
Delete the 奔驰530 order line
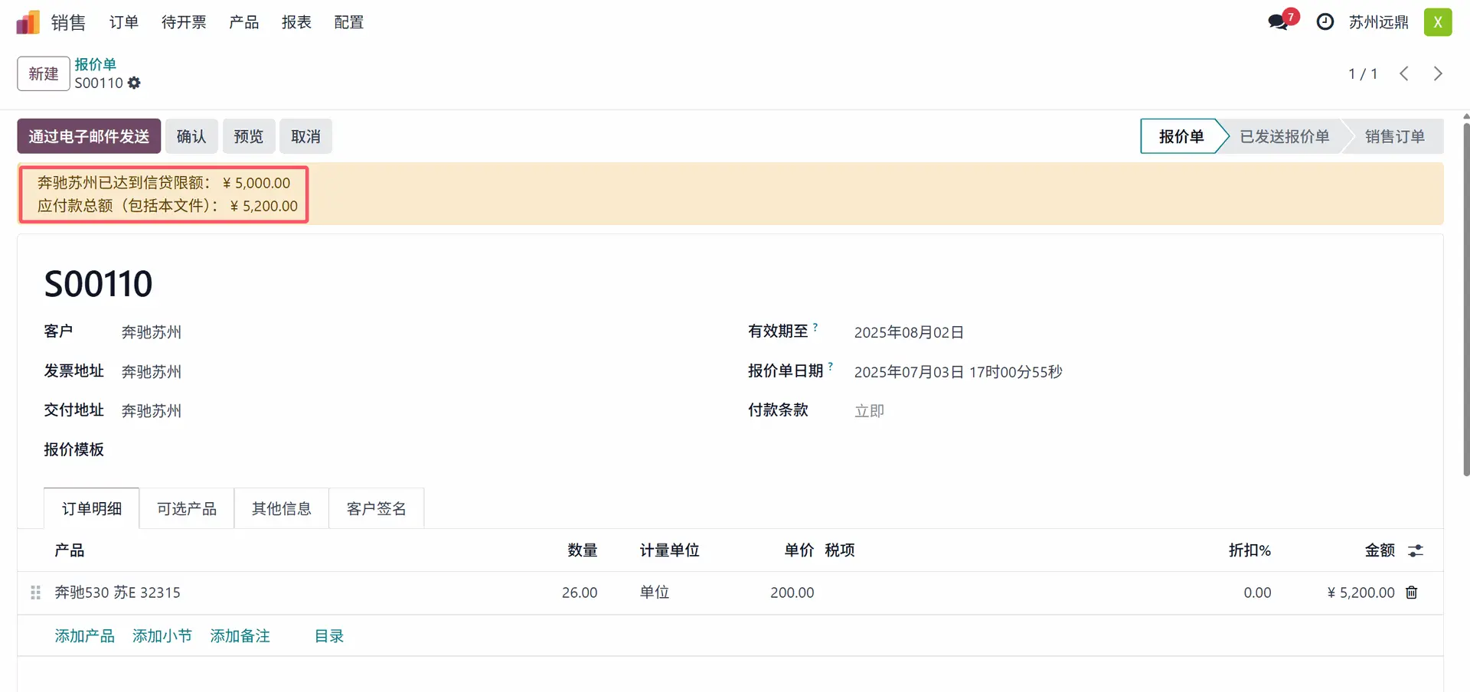(x=1412, y=592)
